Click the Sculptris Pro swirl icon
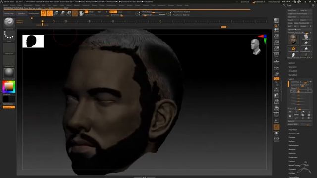The height and width of the screenshot is (178, 317). tap(81, 13)
